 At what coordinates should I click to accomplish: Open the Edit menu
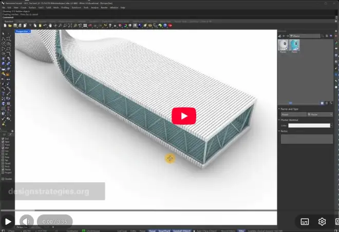pos(9,8)
